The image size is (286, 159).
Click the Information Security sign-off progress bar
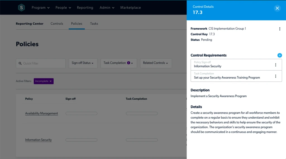pyautogui.click(x=81, y=140)
